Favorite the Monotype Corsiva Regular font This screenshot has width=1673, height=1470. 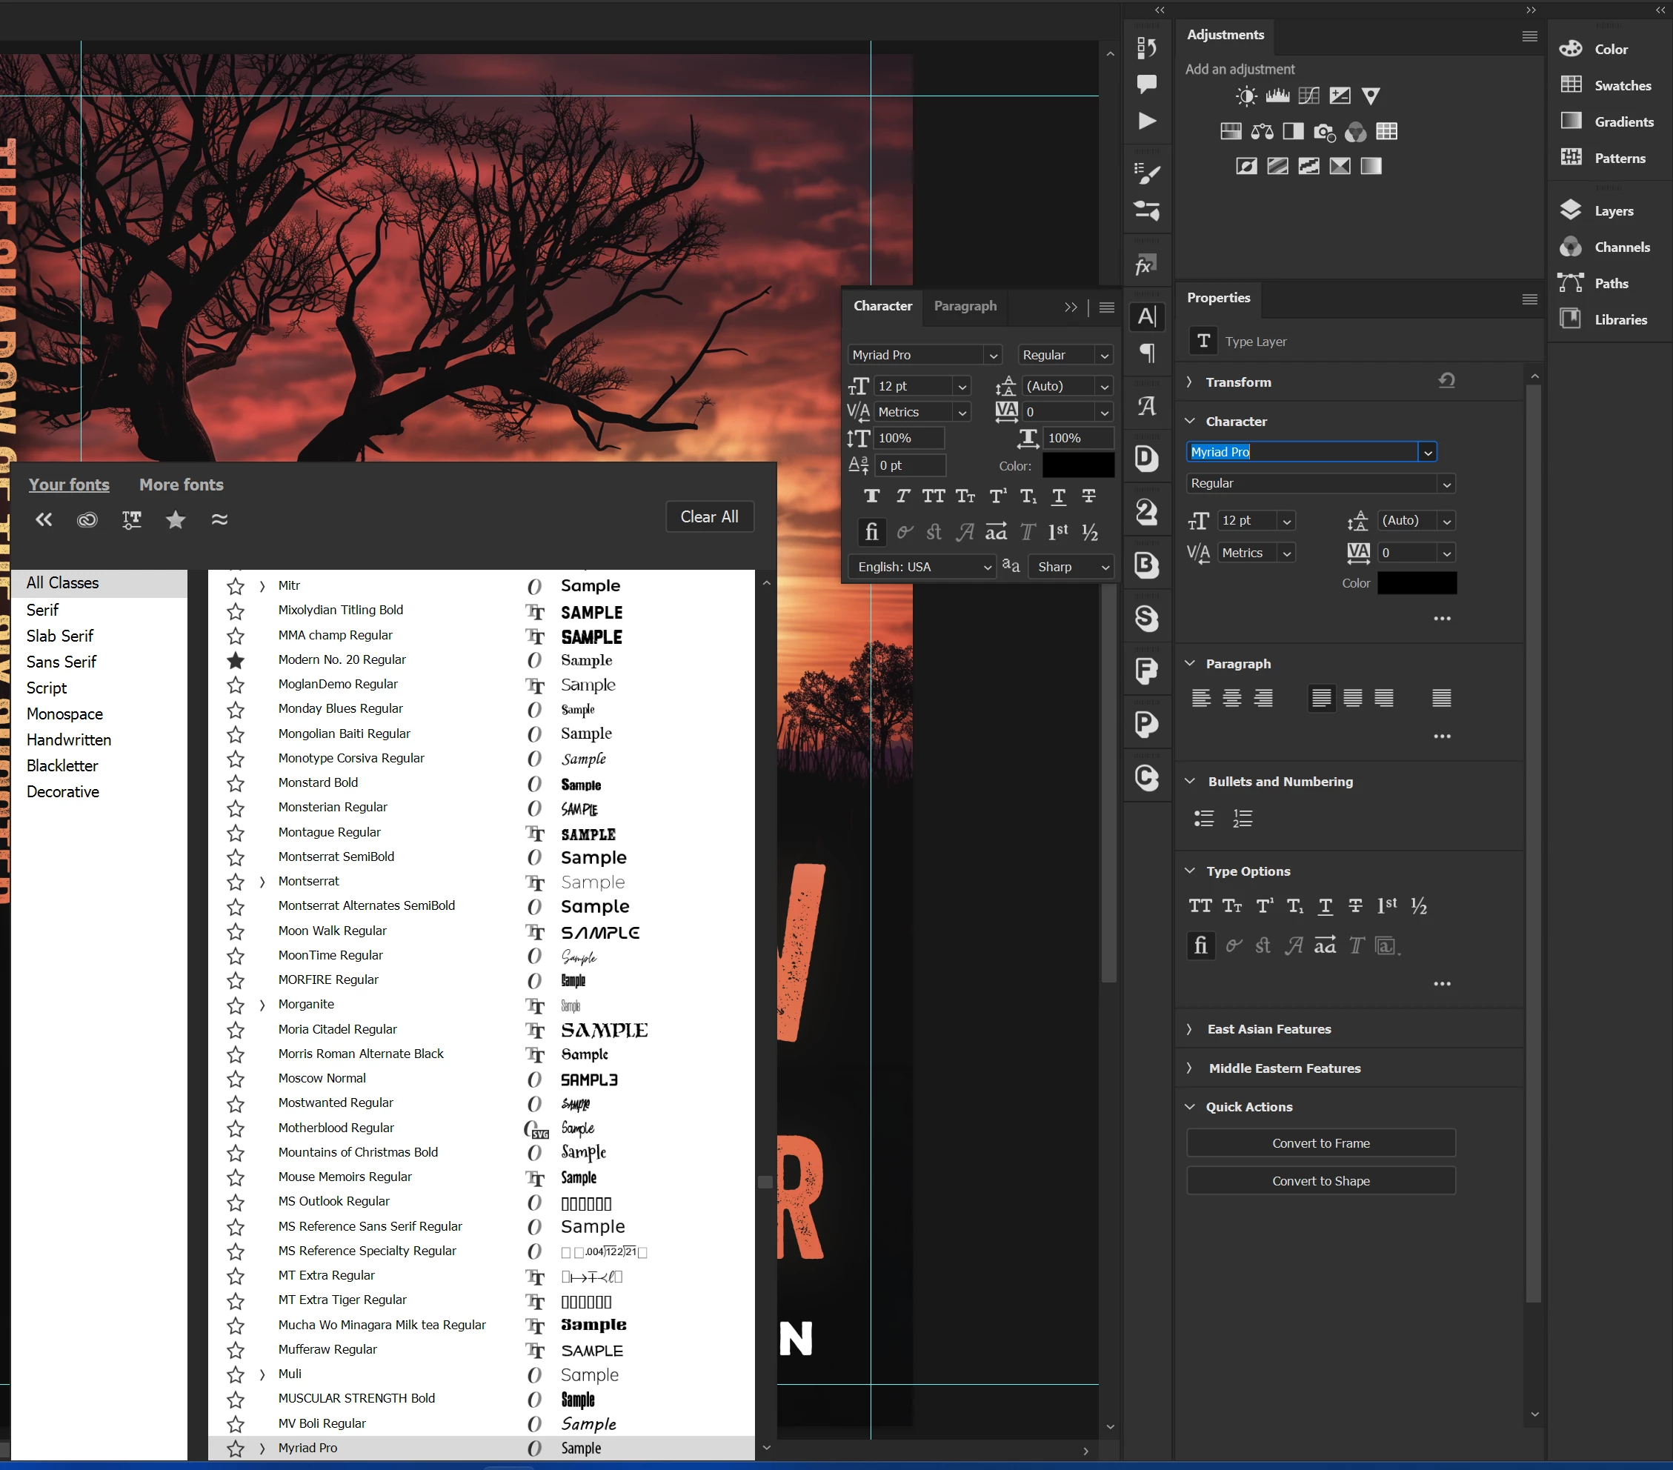pyautogui.click(x=236, y=758)
